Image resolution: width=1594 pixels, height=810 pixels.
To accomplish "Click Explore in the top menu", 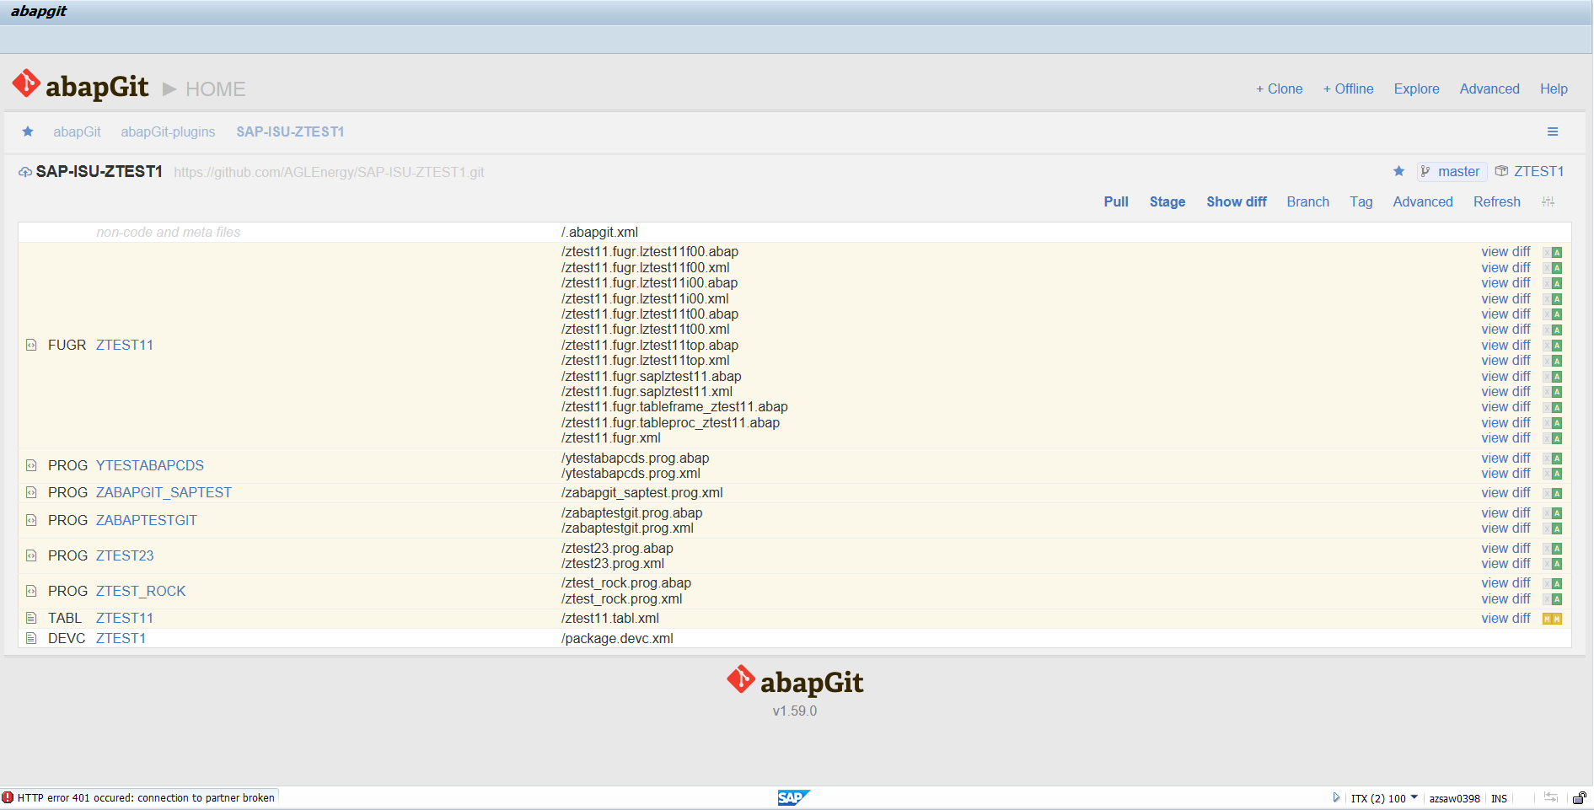I will click(1416, 89).
